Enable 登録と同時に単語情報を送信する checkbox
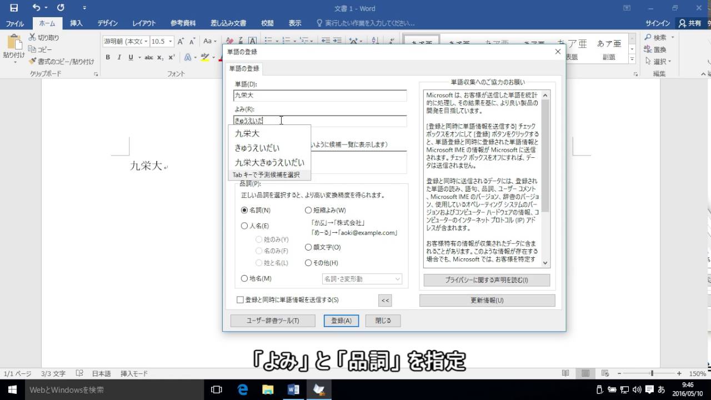Image resolution: width=711 pixels, height=400 pixels. tap(241, 300)
